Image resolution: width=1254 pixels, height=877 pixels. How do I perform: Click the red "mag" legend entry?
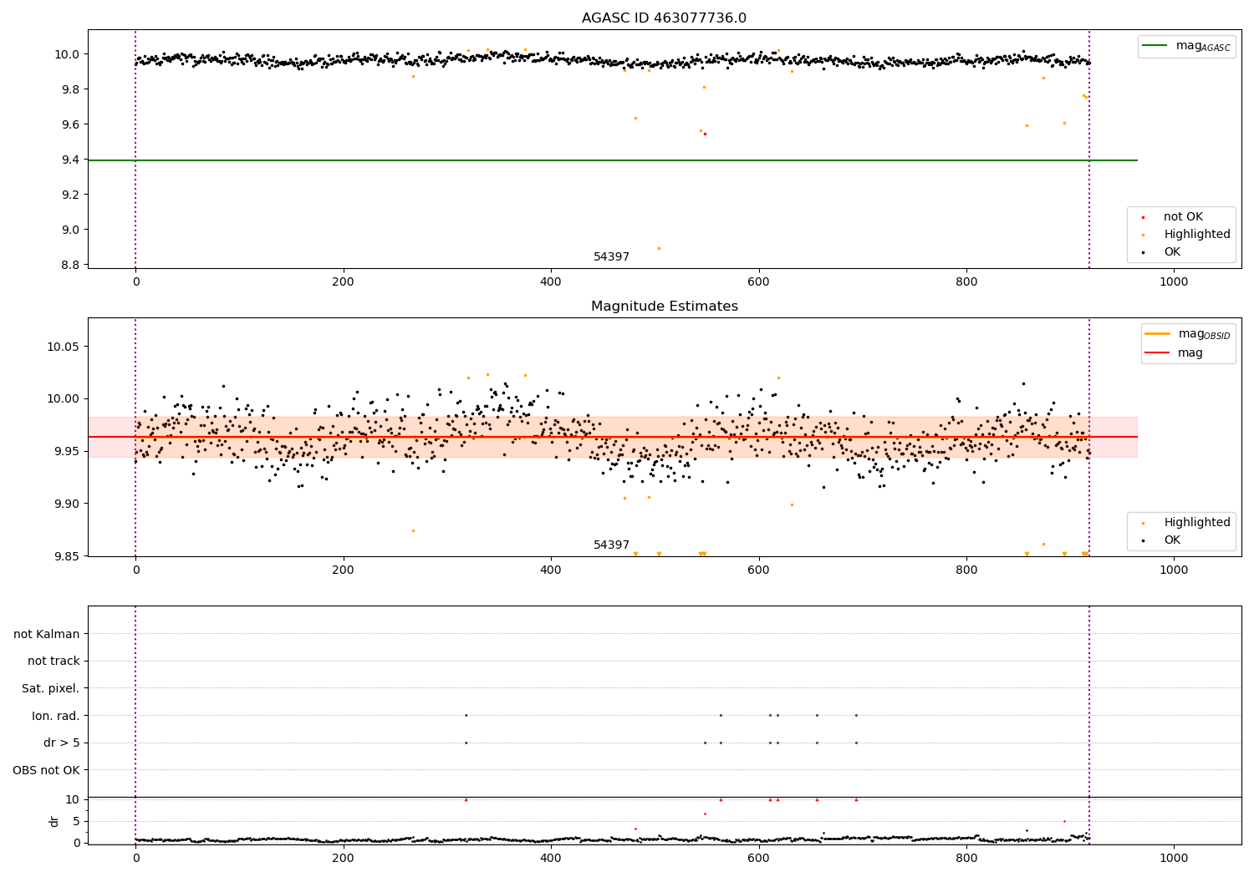pyautogui.click(x=1174, y=353)
